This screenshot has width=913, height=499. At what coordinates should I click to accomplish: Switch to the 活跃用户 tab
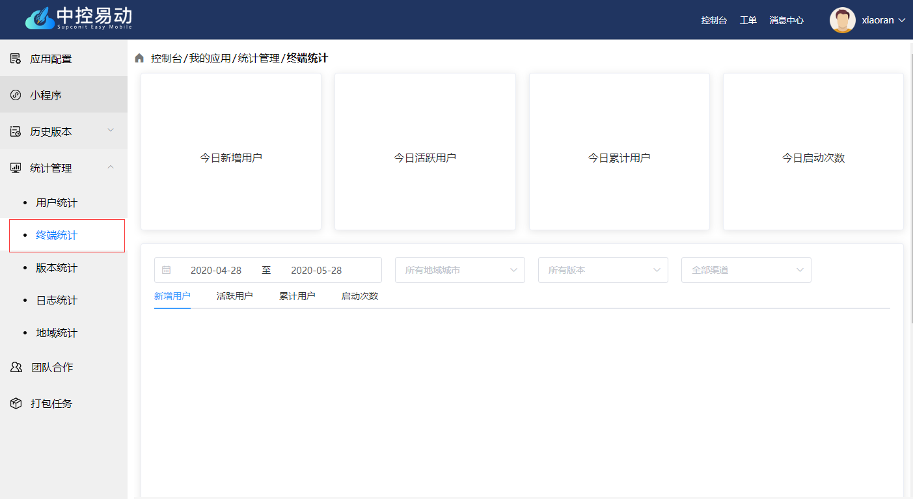pos(235,296)
